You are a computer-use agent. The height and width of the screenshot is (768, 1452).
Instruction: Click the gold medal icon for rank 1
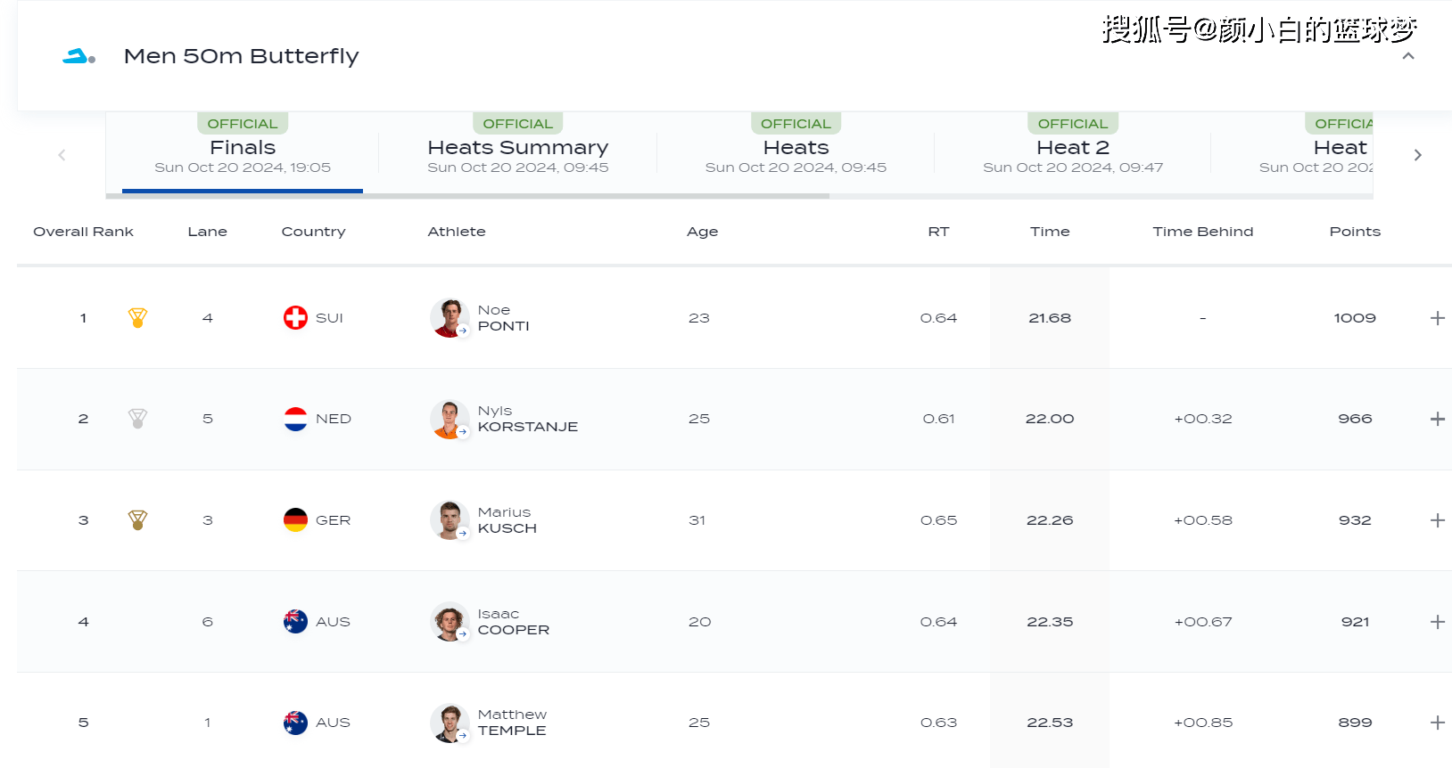[x=137, y=318]
